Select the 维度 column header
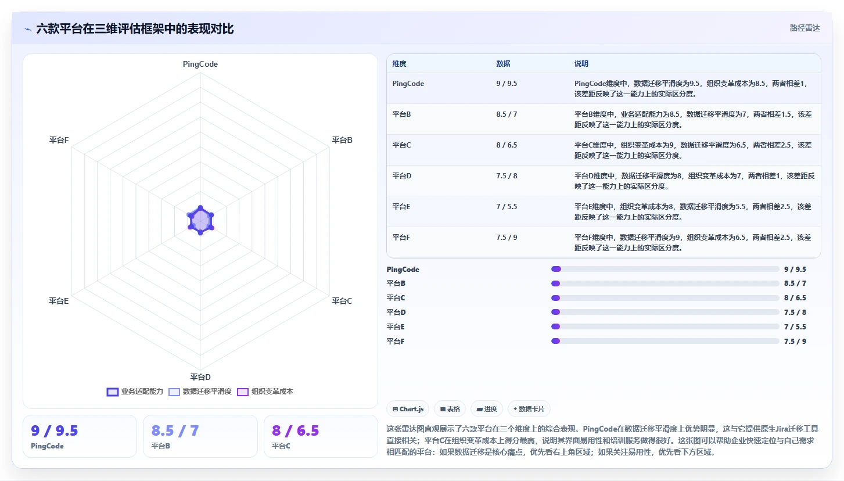Image resolution: width=844 pixels, height=481 pixels. click(x=399, y=64)
